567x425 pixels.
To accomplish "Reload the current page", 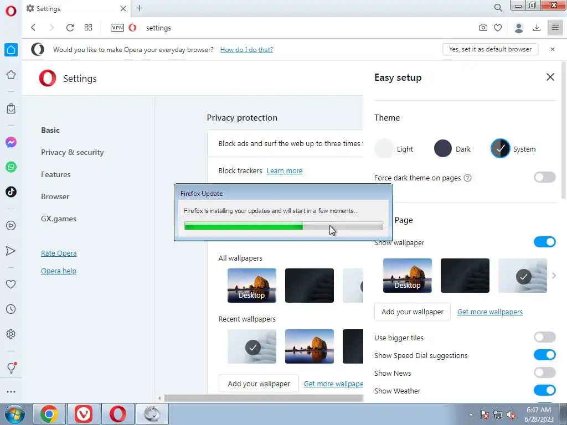I will tap(70, 28).
